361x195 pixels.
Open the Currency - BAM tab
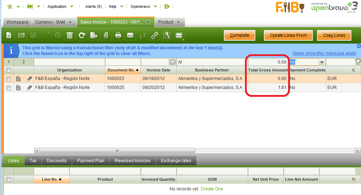[50, 22]
